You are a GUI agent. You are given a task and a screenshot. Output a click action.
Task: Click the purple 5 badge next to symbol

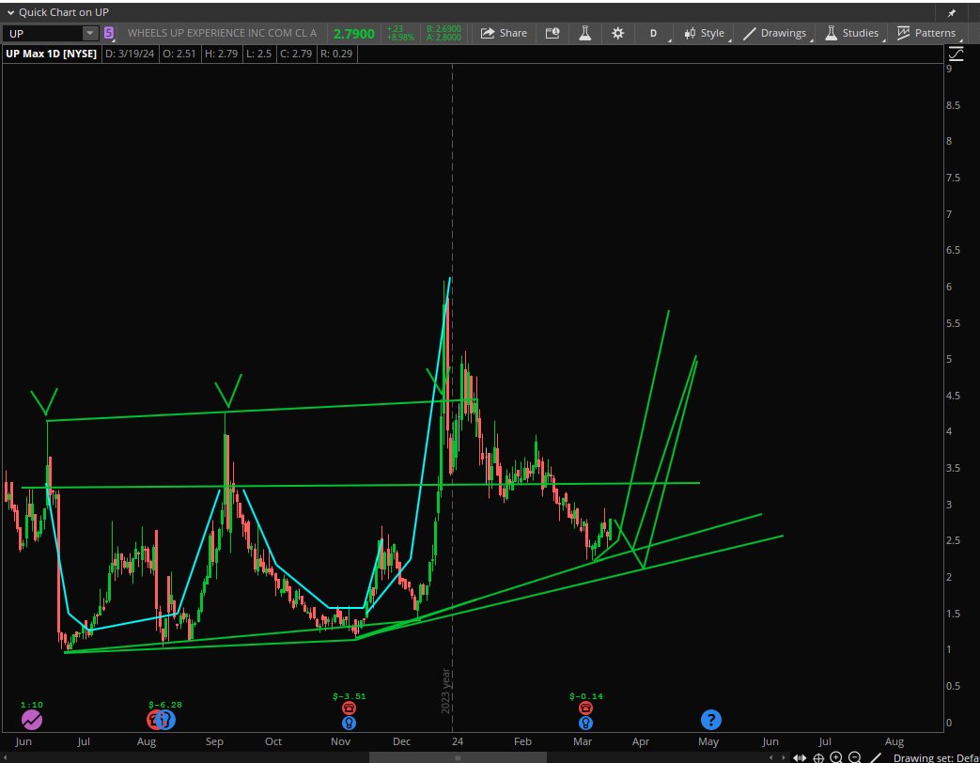[x=109, y=33]
